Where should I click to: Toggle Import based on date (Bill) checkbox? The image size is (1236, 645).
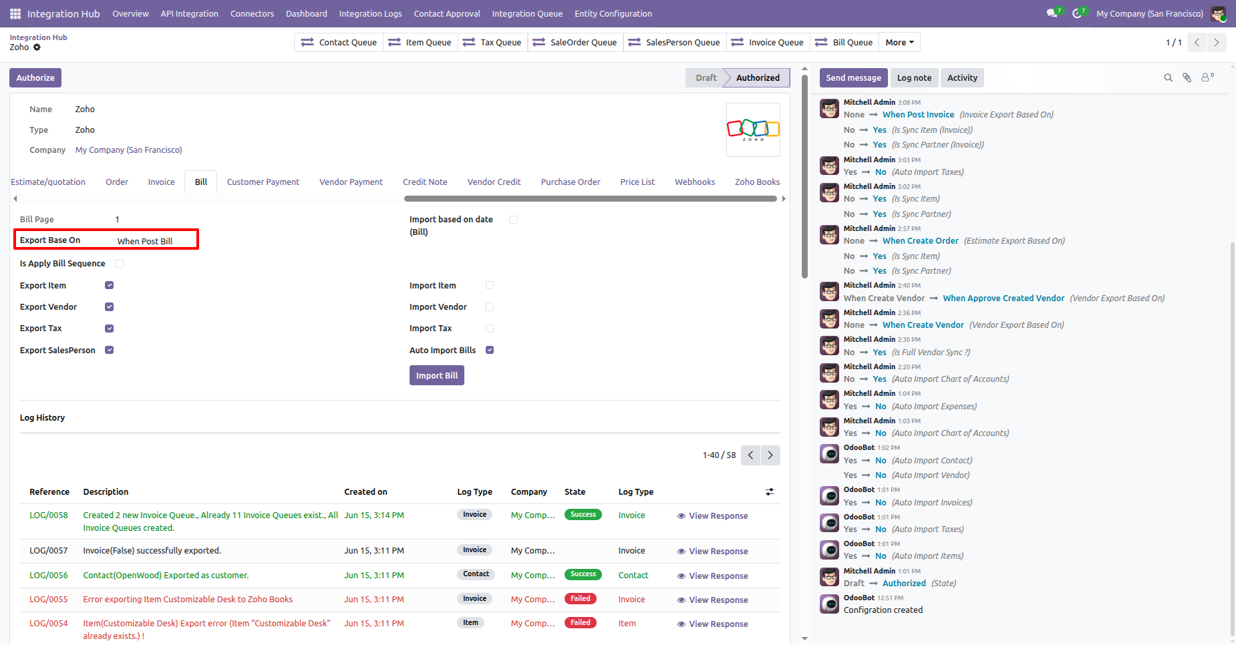pos(513,220)
